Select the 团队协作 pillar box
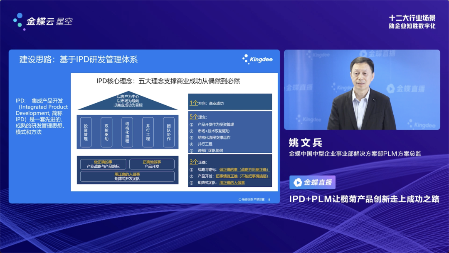The height and width of the screenshot is (253, 449). coord(169,132)
